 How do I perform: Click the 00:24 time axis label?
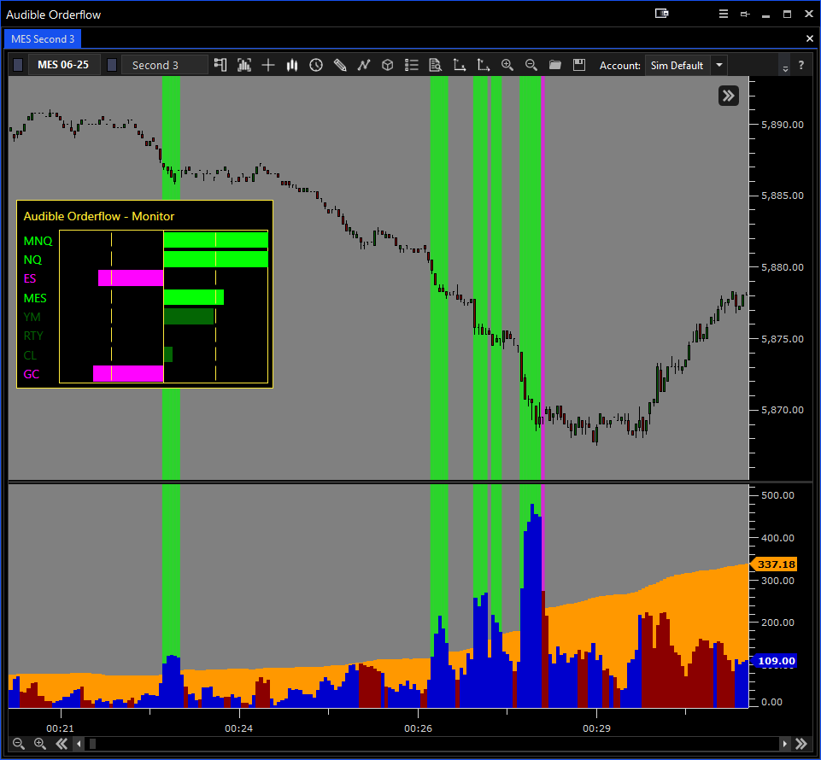238,728
